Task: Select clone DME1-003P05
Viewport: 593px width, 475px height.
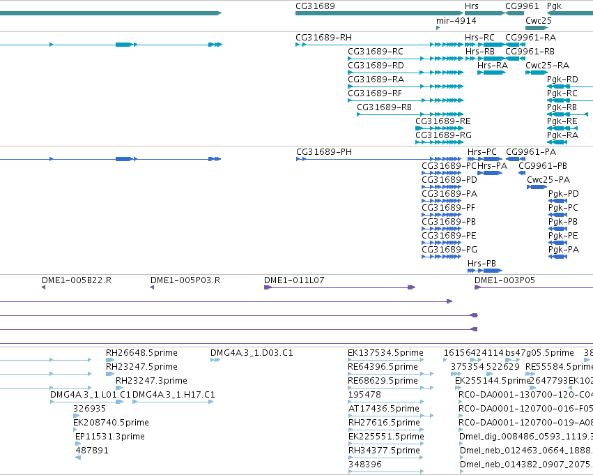Action: pyautogui.click(x=505, y=280)
